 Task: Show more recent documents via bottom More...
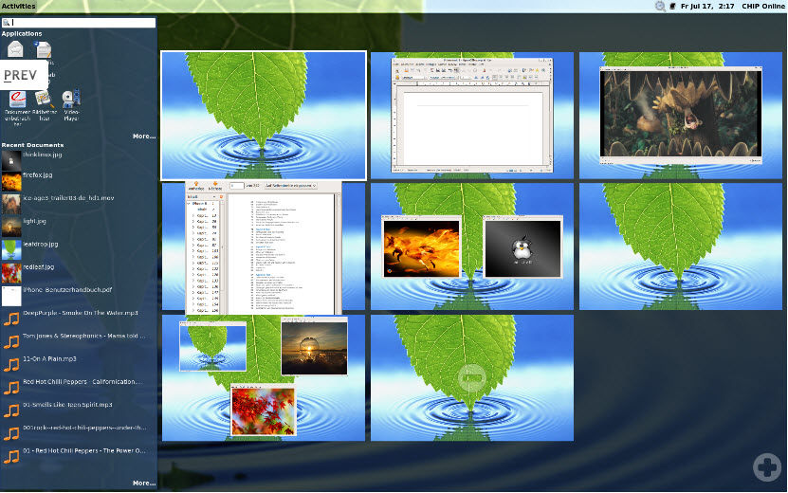click(144, 483)
